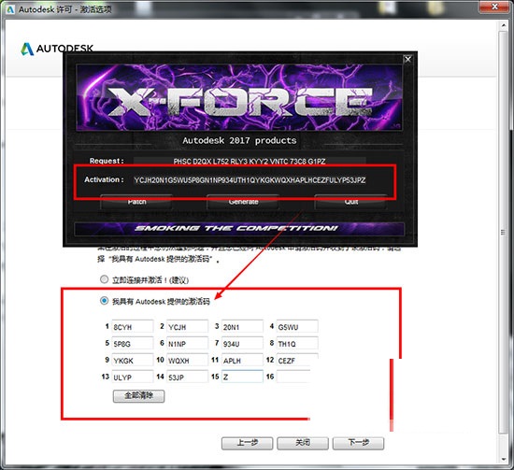Click the scrollbar down arrow
This screenshot has width=514, height=470.
tap(504, 460)
